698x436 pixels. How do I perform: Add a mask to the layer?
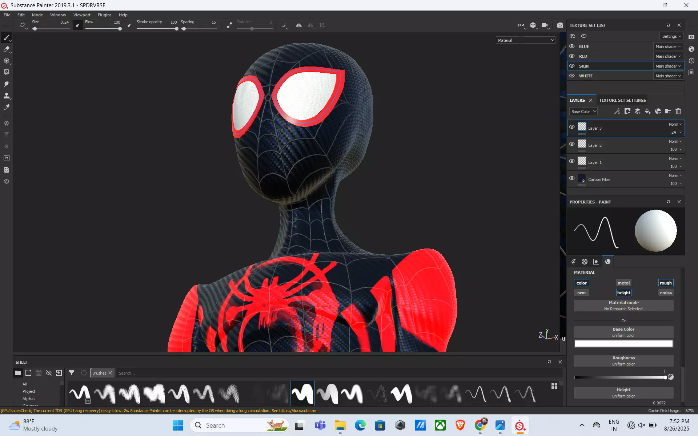627,112
